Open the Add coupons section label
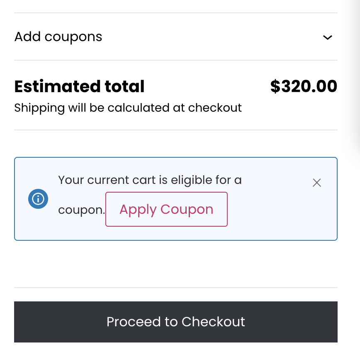Viewport: 360px width, 362px height. pos(58,37)
